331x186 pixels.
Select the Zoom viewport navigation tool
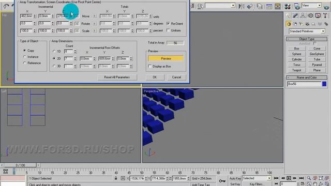[x=309, y=178]
